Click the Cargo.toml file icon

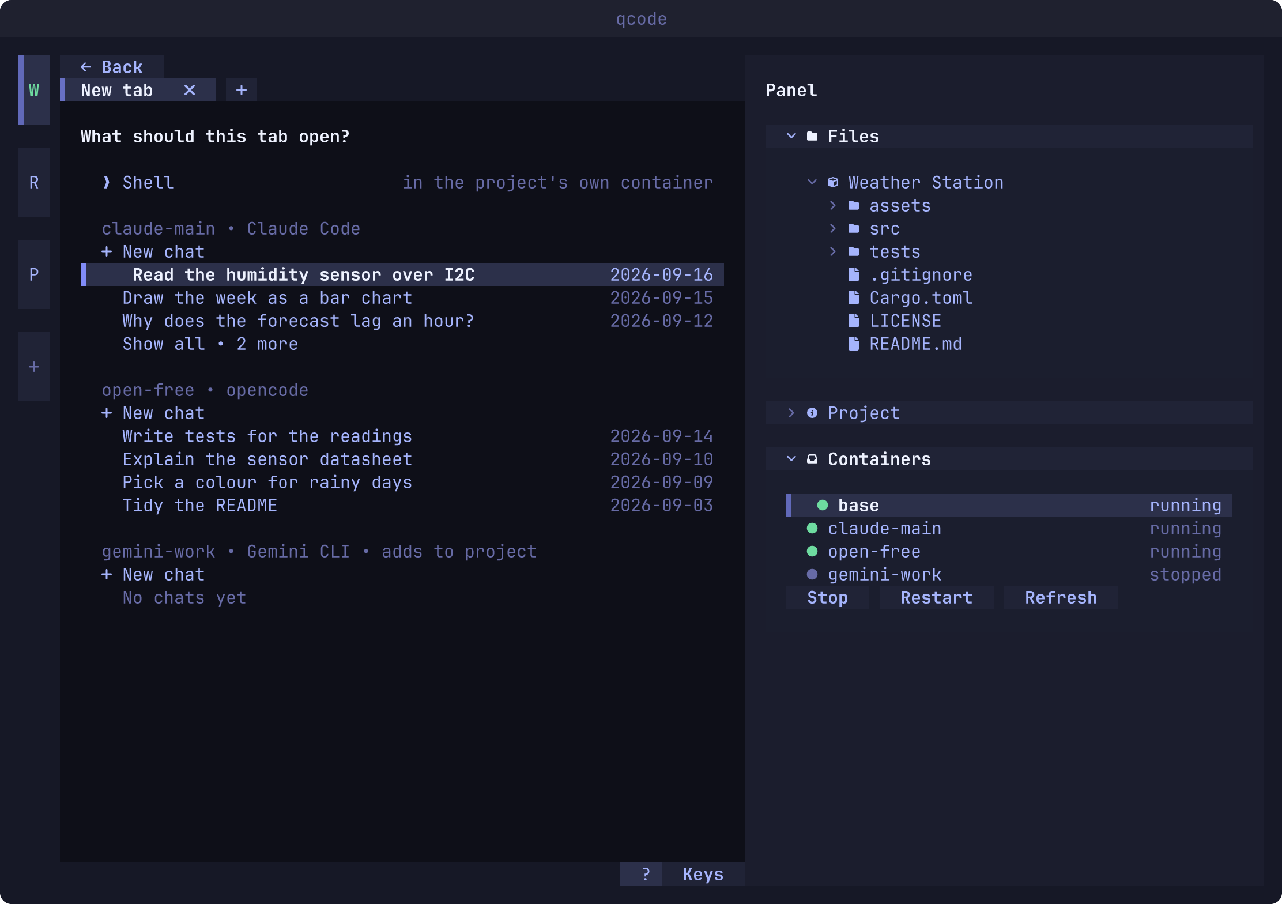854,297
